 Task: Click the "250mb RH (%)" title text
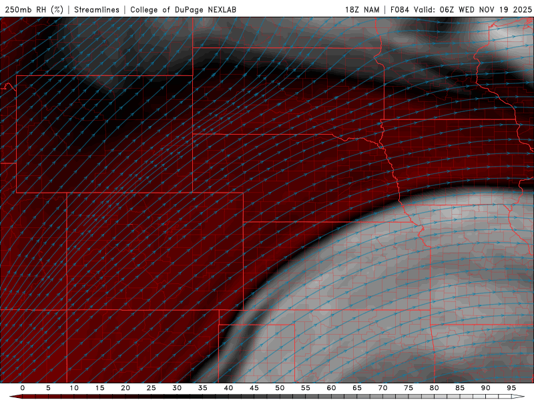point(34,10)
